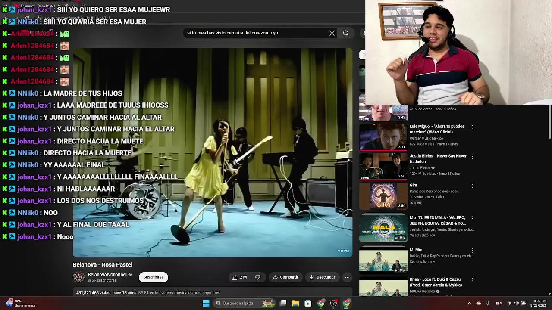The width and height of the screenshot is (552, 310).
Task: Open the TU ERES MALA mix thumbnail
Action: coord(383,228)
